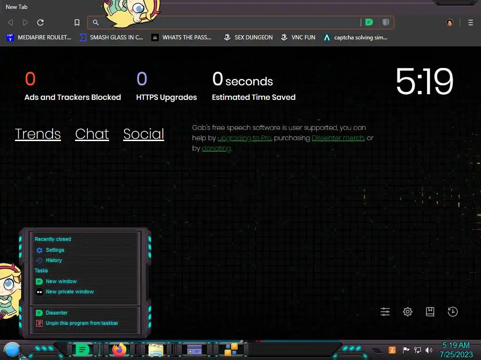The image size is (481, 360).
Task: Open the Trends link
Action: coord(38,134)
